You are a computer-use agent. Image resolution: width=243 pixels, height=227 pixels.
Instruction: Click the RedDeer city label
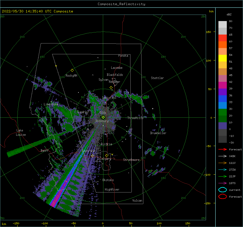114,82
